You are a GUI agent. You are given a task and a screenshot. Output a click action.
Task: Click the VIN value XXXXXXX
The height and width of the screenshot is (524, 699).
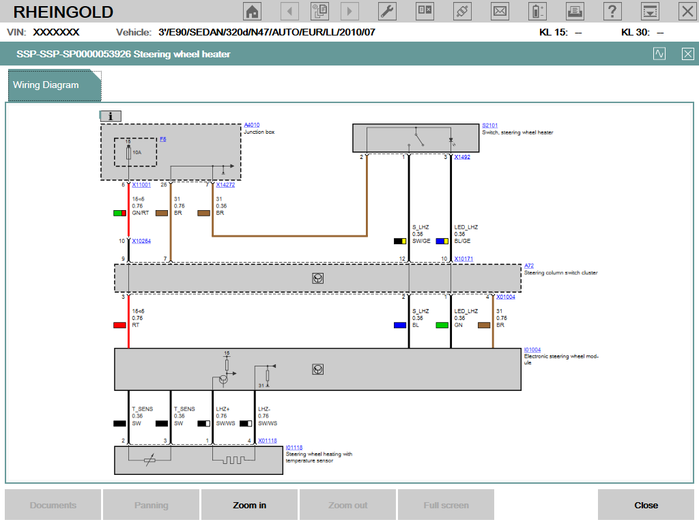point(56,32)
